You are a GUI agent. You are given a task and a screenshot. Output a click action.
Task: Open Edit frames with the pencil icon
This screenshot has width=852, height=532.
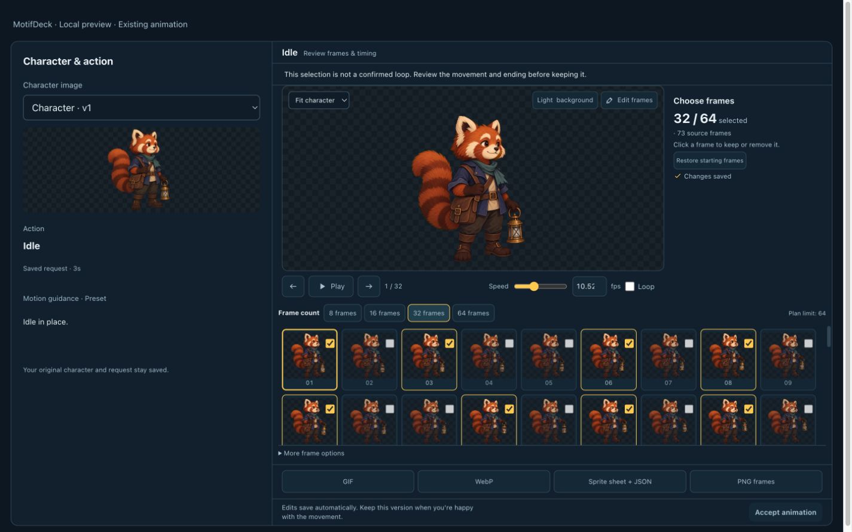click(x=629, y=100)
